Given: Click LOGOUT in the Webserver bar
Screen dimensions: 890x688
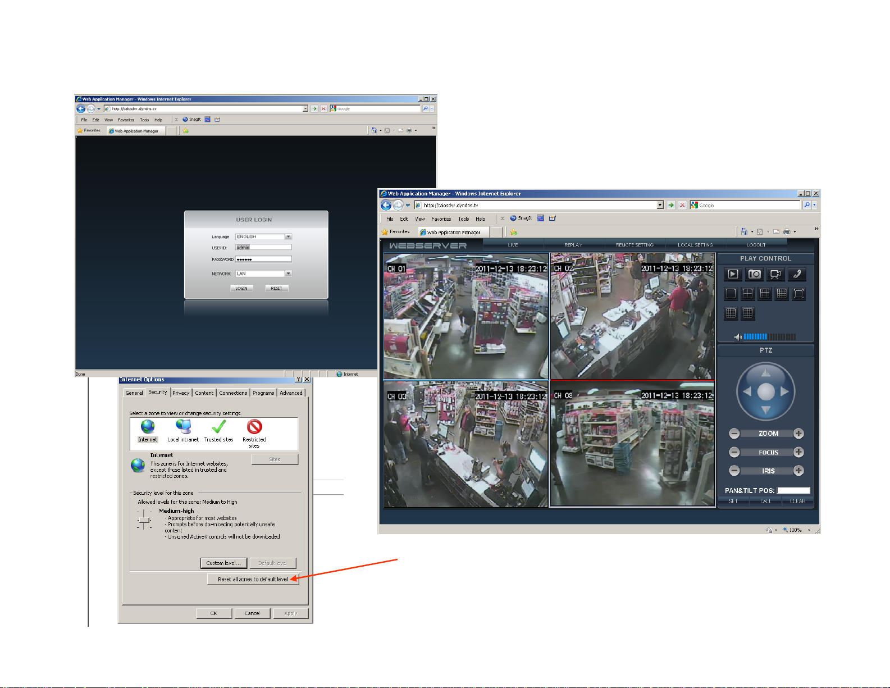Looking at the screenshot, I should coord(756,245).
